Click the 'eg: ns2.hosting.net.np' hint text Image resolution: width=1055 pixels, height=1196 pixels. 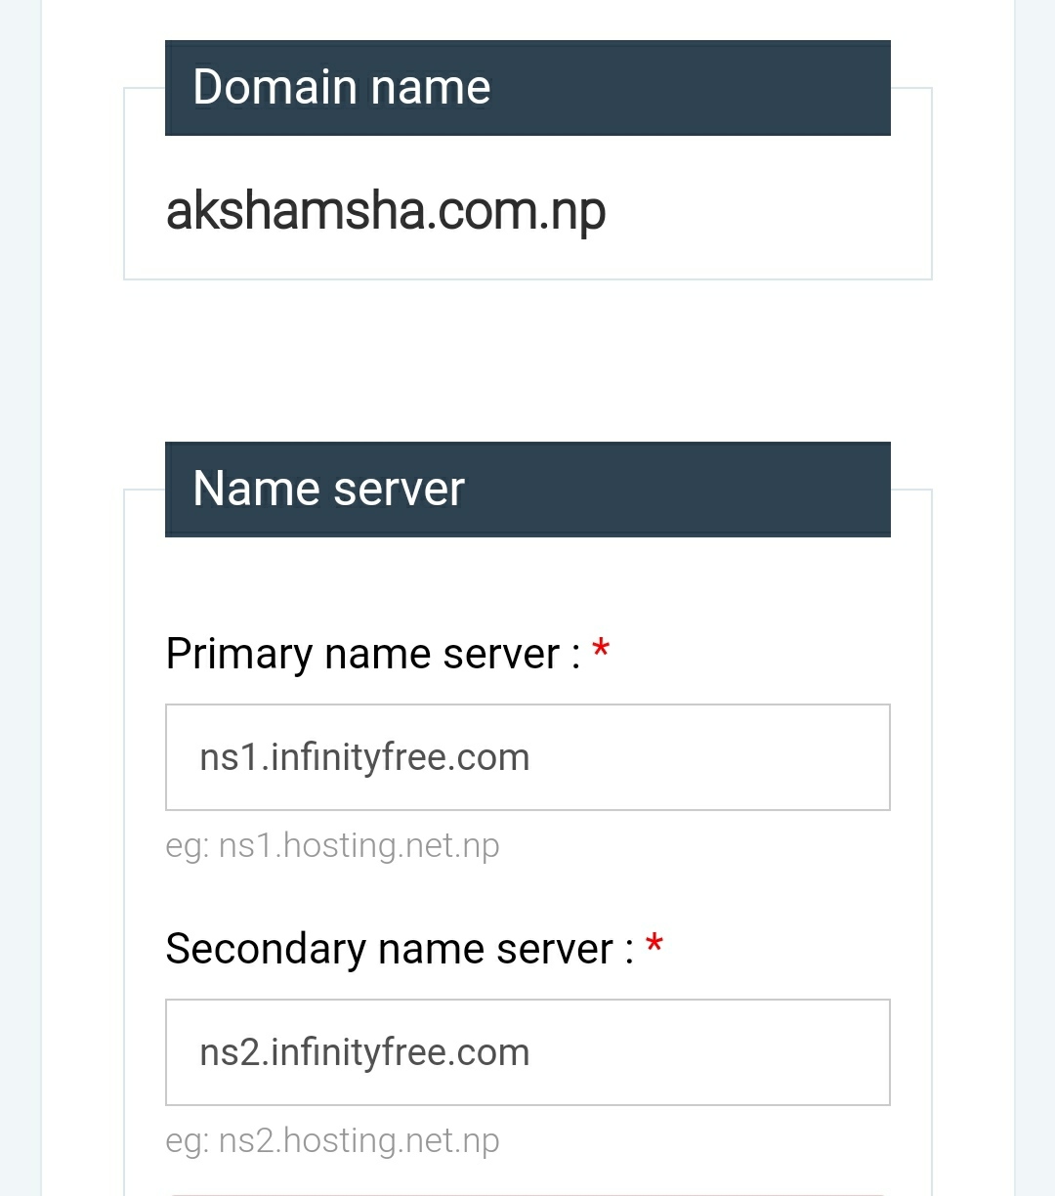(x=332, y=1140)
